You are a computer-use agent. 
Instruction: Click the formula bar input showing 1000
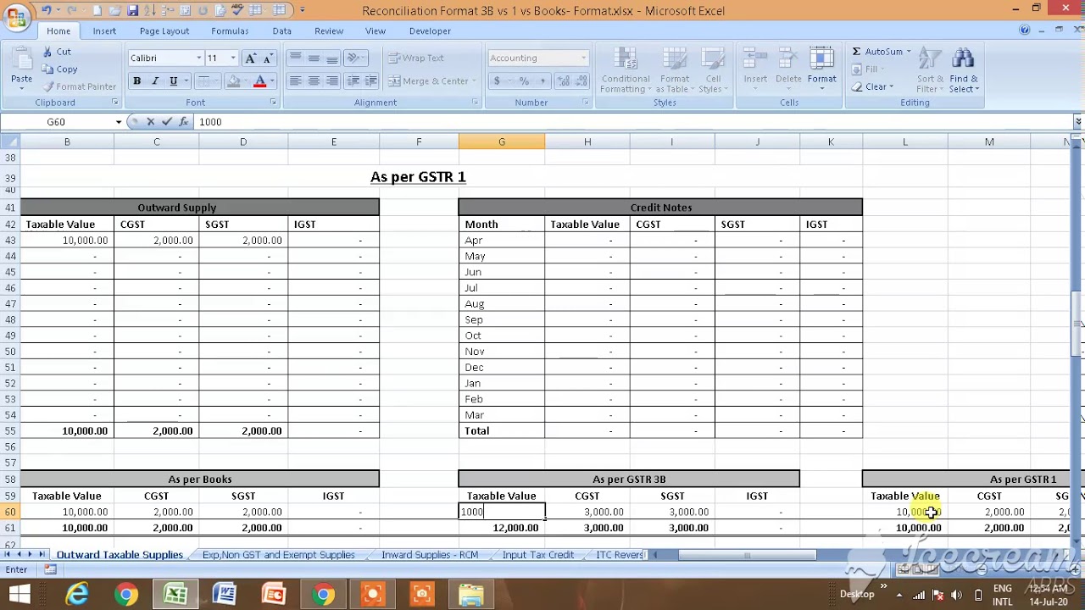[632, 122]
